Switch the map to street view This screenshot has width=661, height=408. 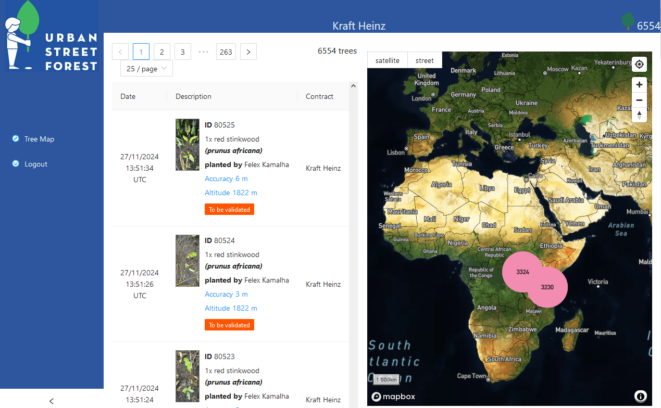[x=425, y=60]
